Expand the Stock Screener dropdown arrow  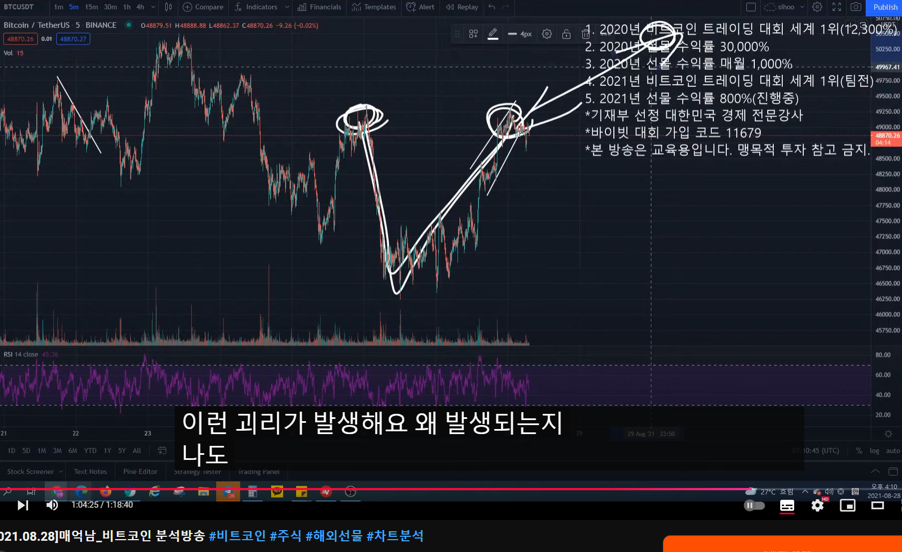61,472
